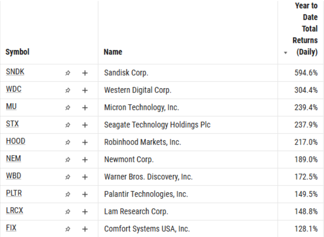Add FIX via the plus icon
The image size is (324, 237).
85,229
